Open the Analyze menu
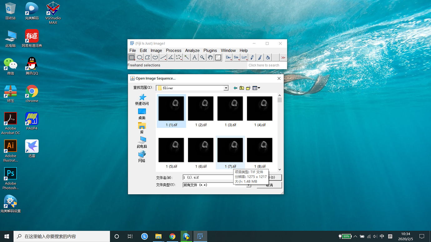431x242 pixels. click(x=192, y=51)
